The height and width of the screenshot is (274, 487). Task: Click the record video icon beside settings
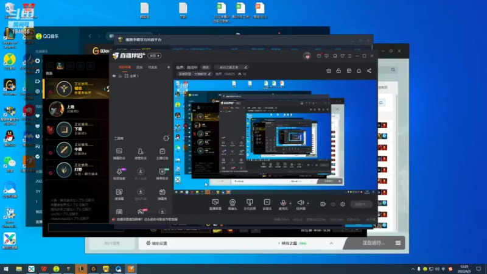323,204
